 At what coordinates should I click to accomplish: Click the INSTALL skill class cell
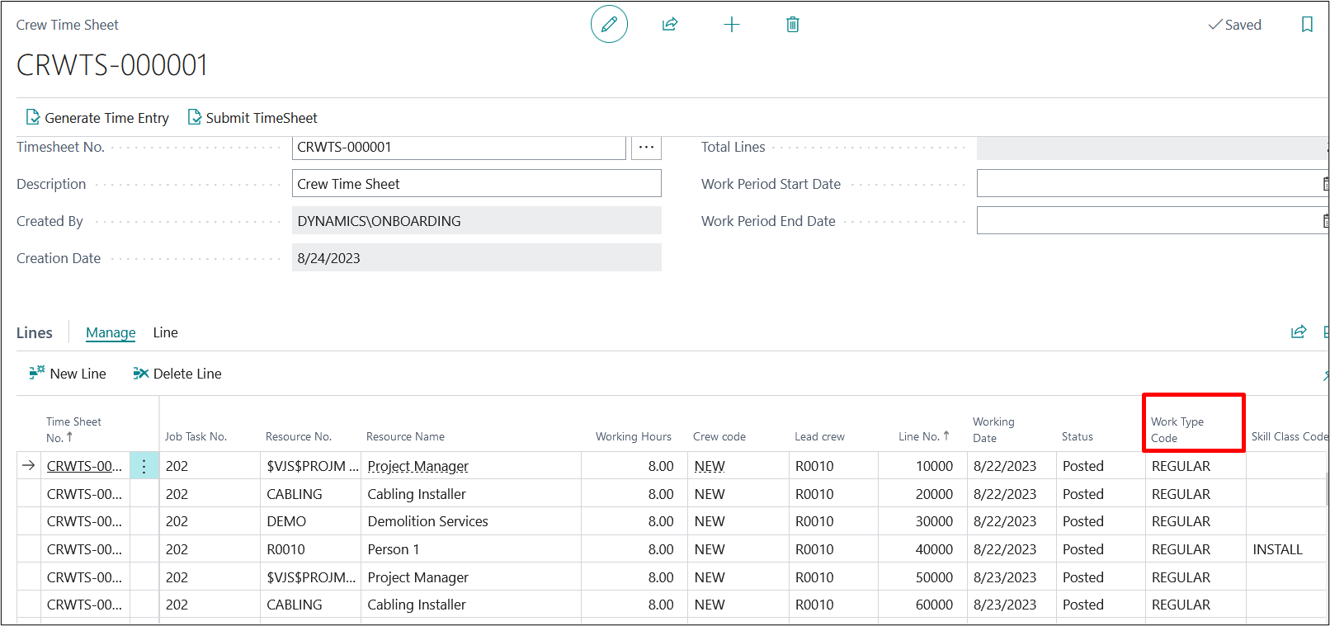point(1285,549)
